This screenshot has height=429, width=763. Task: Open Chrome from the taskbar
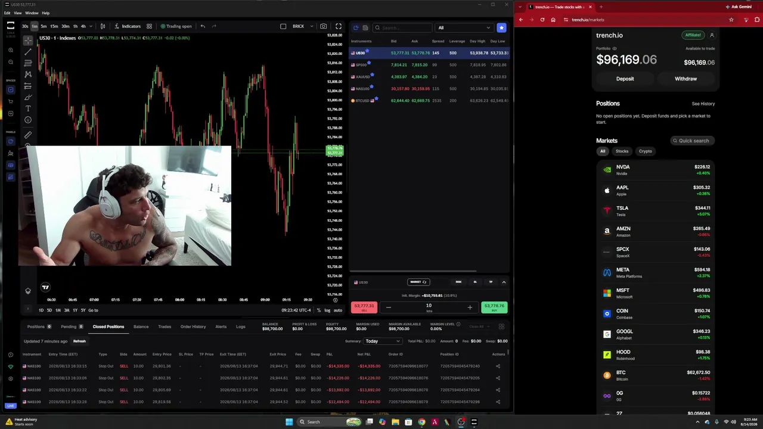point(421,422)
